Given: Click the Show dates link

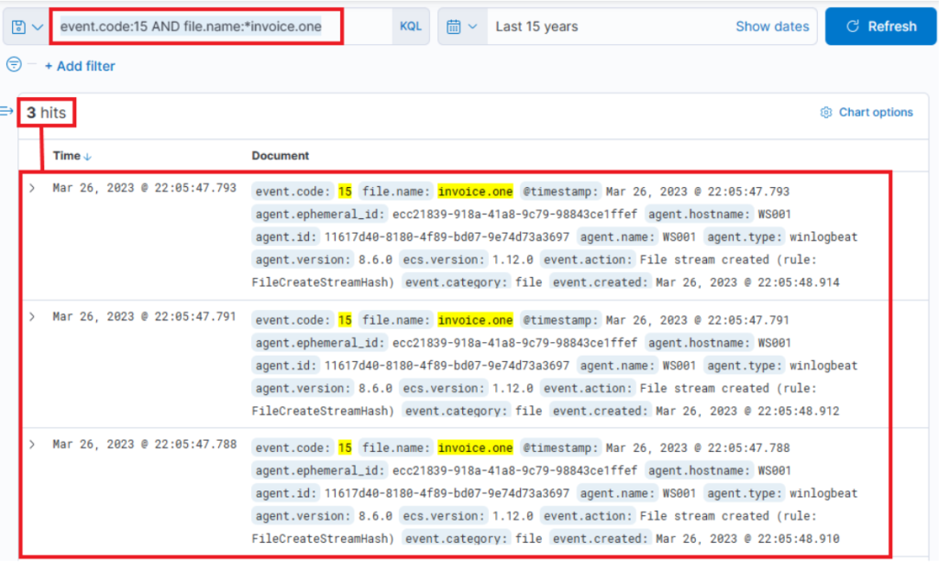Looking at the screenshot, I should (x=772, y=27).
